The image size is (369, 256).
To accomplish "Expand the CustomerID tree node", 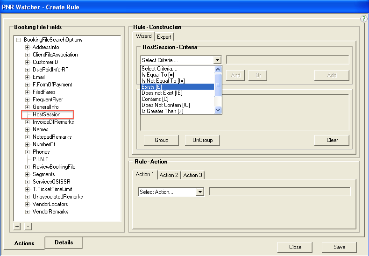I will pyautogui.click(x=27, y=62).
